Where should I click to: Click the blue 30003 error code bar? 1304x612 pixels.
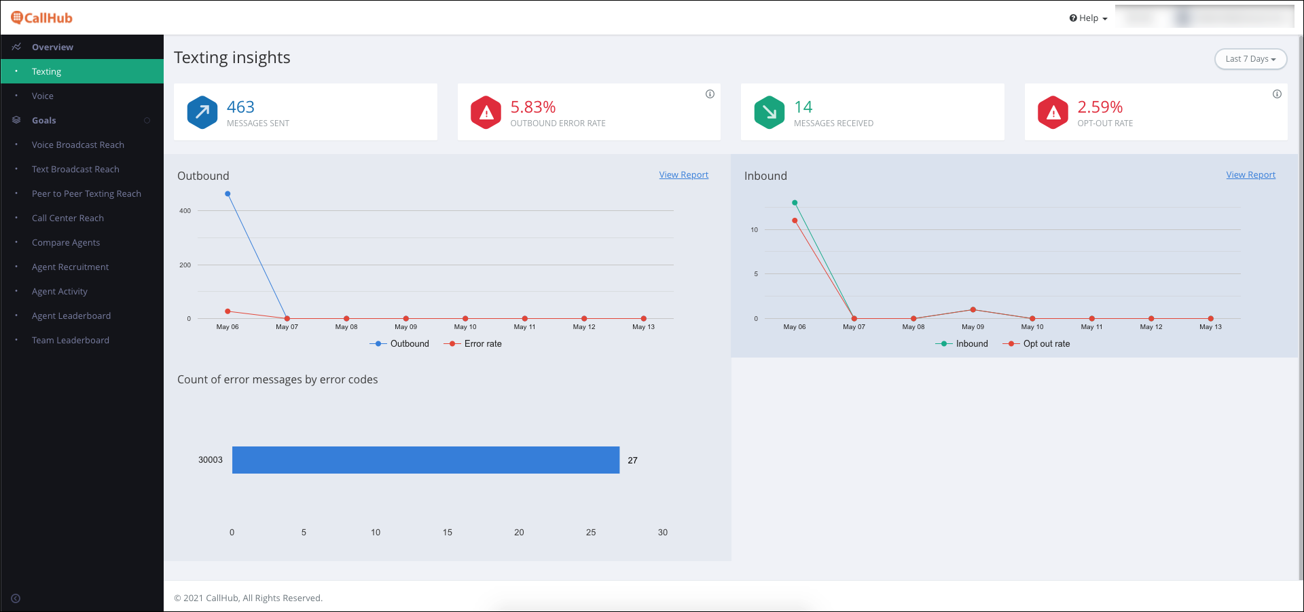[x=426, y=460]
